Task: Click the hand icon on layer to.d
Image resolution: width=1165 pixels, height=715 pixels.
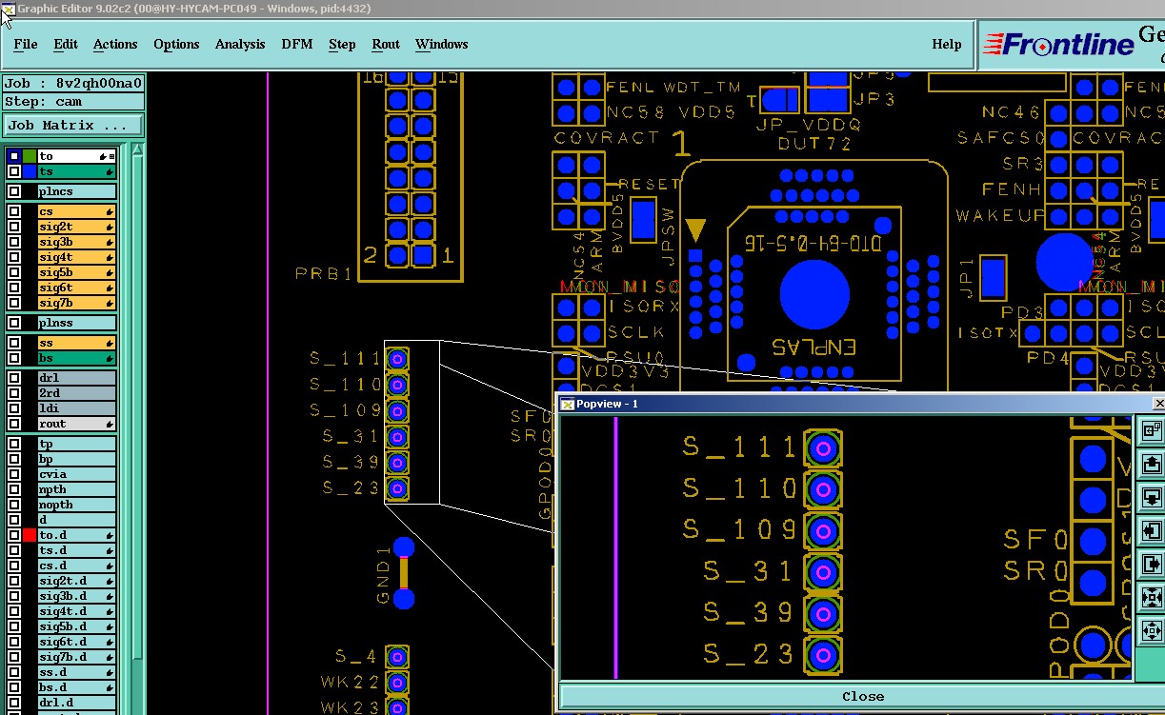Action: 110,535
